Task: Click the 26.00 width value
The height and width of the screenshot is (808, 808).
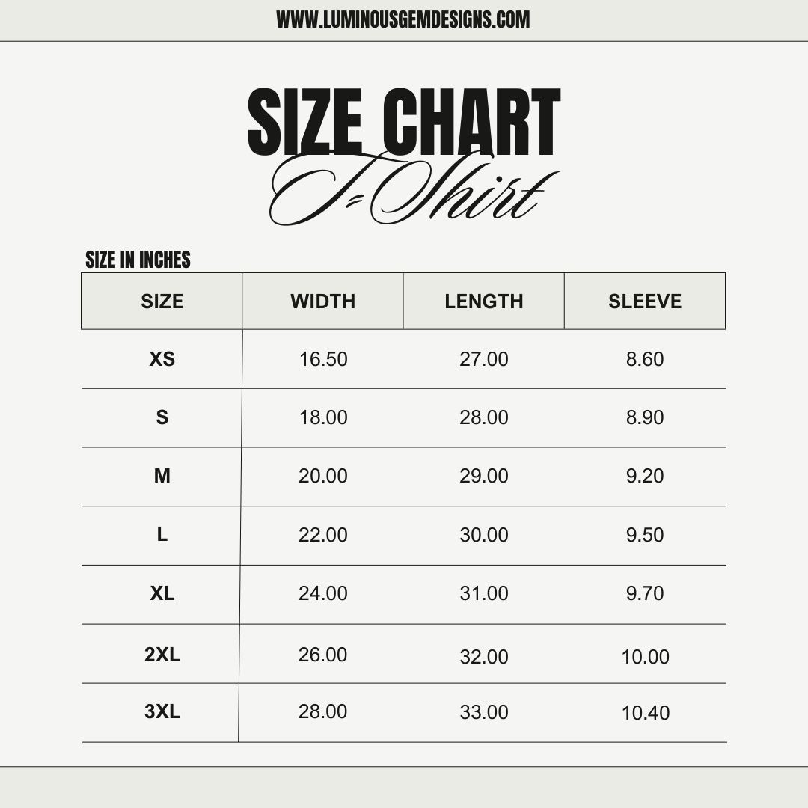Action: (x=322, y=655)
